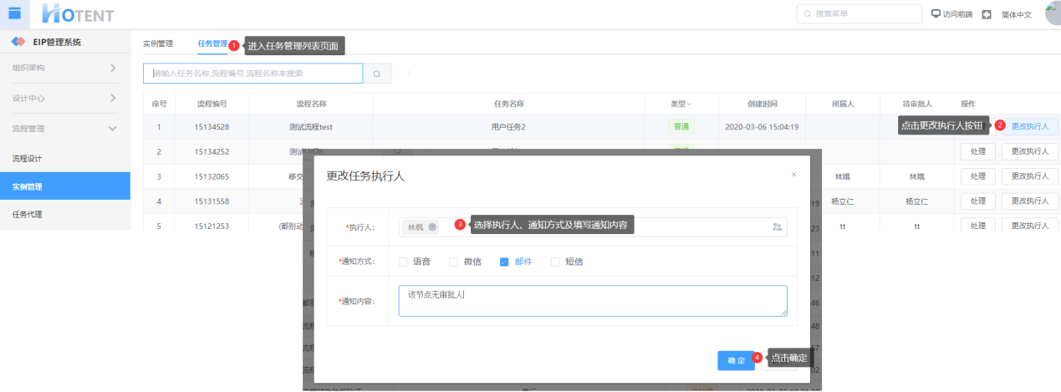Switch to the 实例管理 tab
Screen dimensions: 1061x392
pyautogui.click(x=157, y=43)
